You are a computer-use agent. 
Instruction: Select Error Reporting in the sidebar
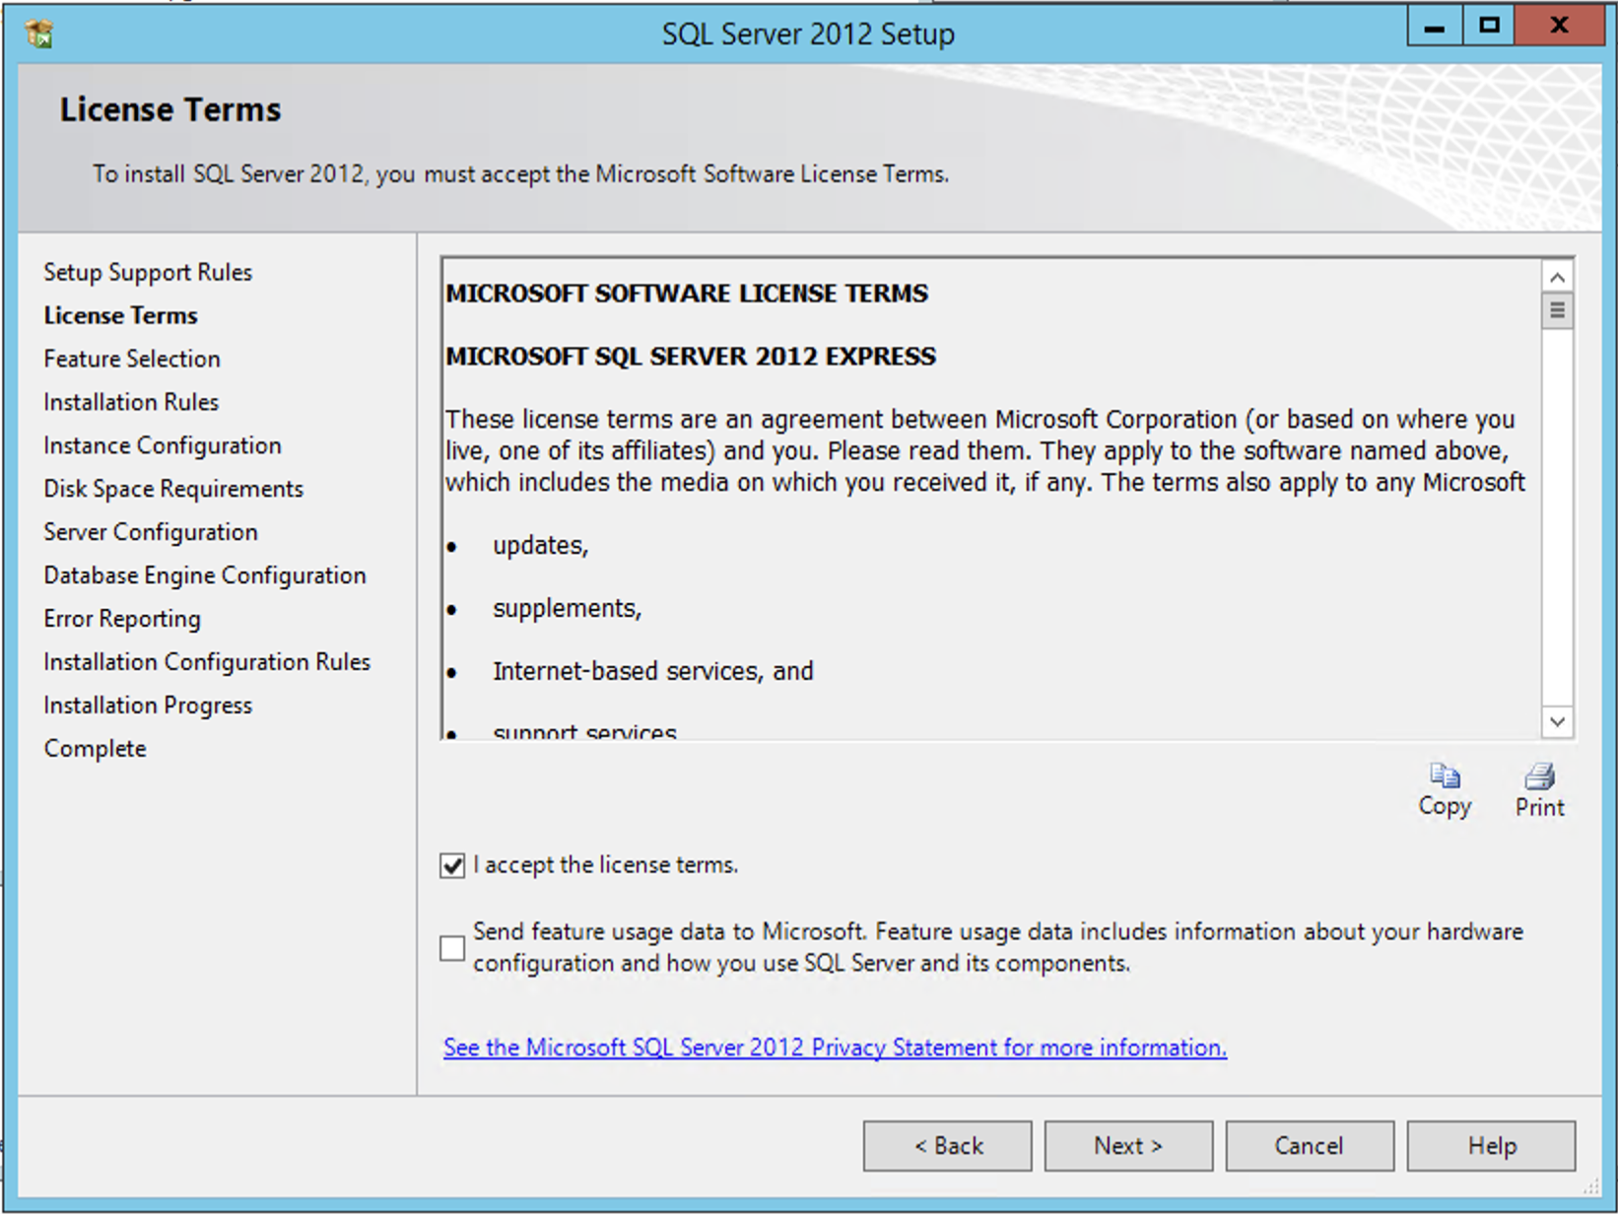[x=122, y=618]
